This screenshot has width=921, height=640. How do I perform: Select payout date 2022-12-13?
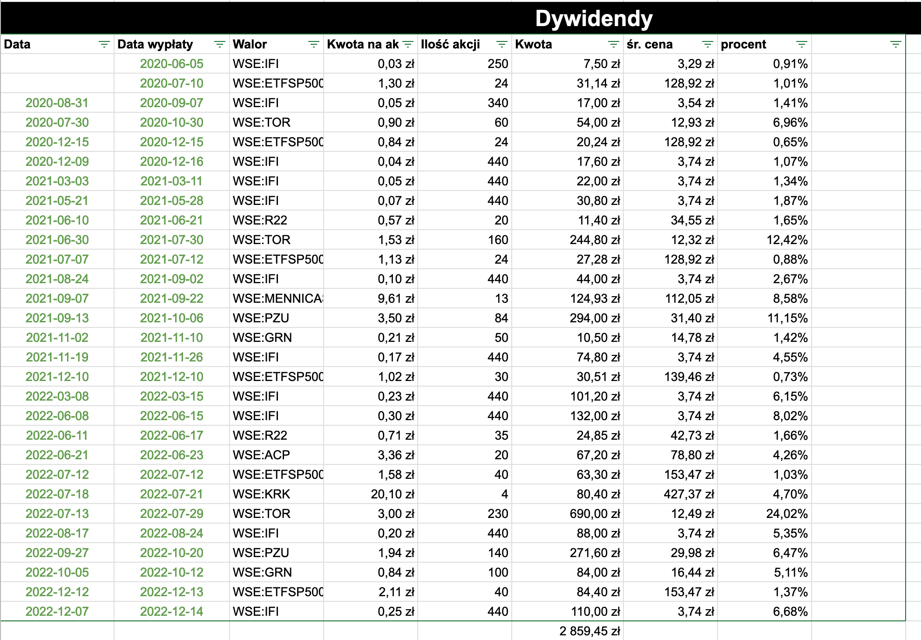click(172, 592)
